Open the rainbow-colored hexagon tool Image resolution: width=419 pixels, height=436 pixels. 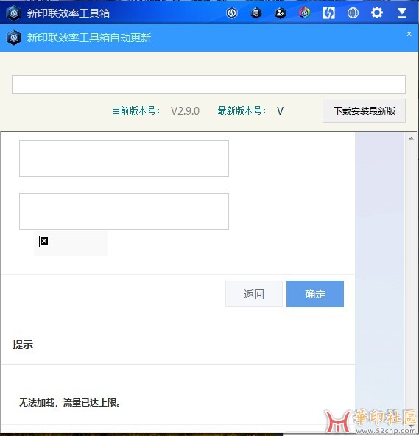coord(304,13)
